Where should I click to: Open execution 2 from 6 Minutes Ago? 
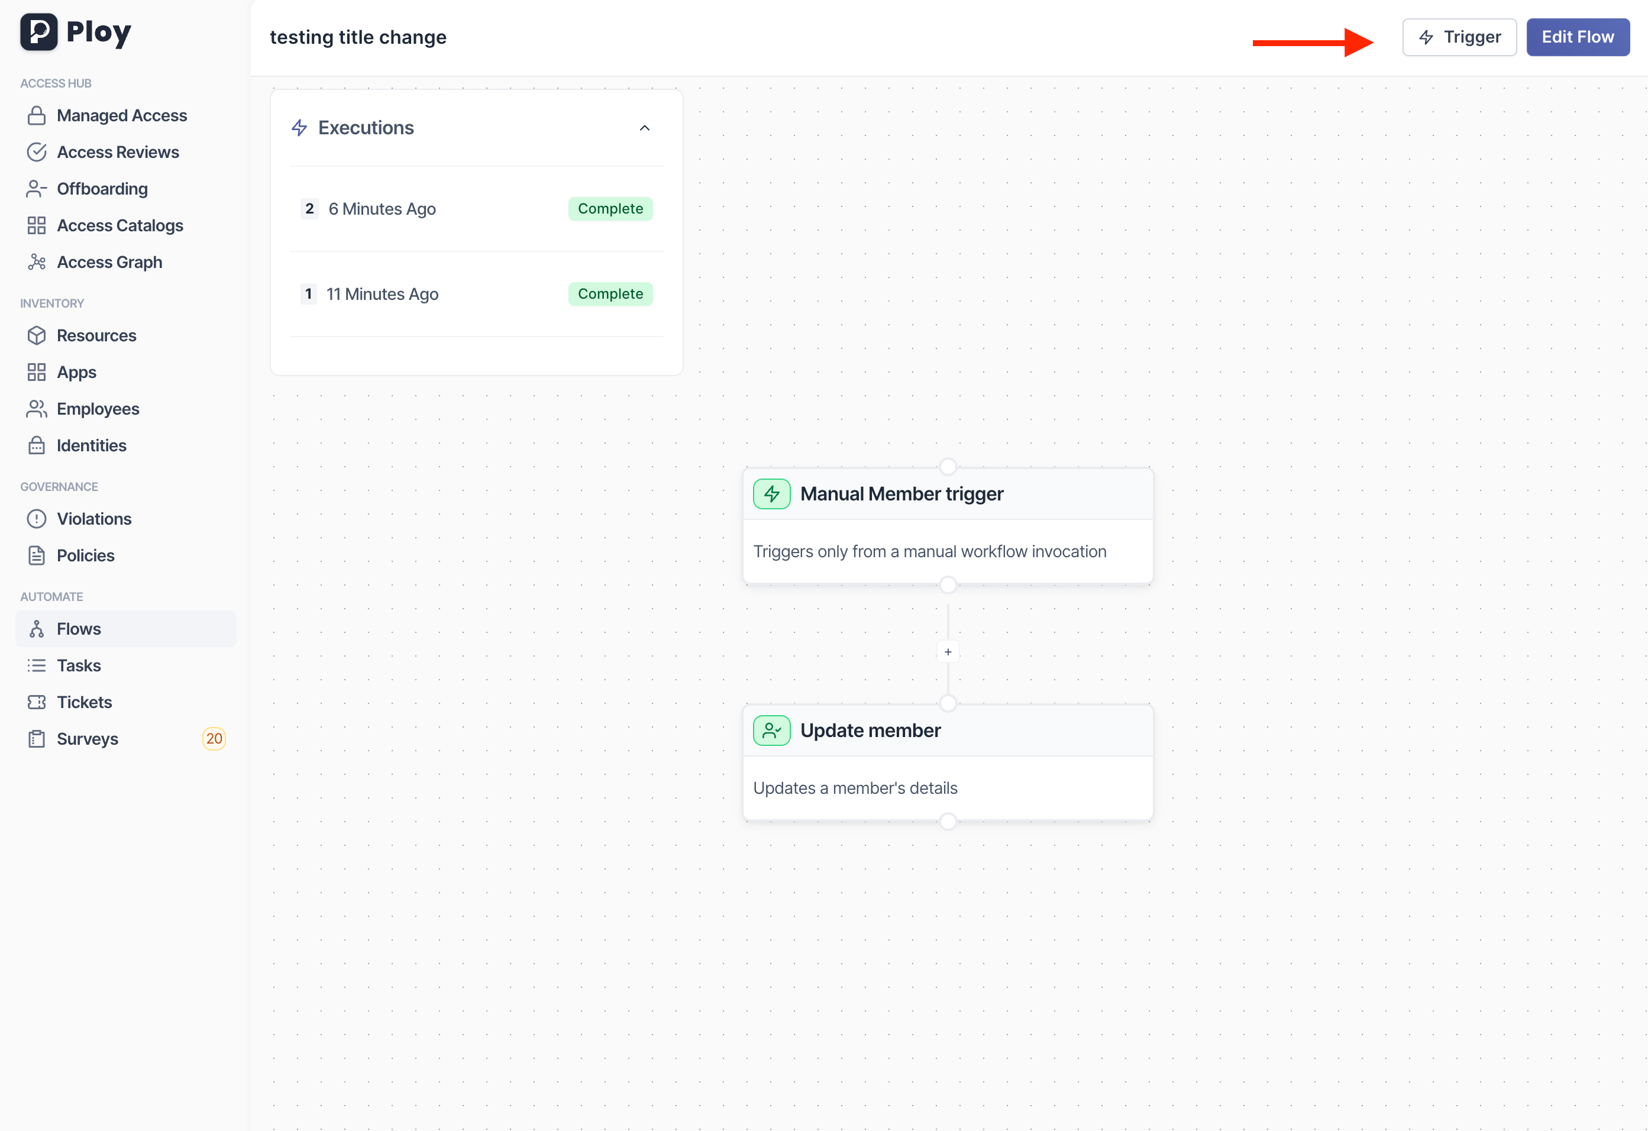pyautogui.click(x=477, y=209)
